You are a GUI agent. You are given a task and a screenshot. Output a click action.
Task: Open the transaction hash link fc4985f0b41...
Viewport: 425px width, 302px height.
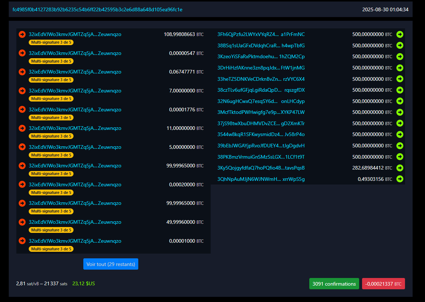click(98, 9)
